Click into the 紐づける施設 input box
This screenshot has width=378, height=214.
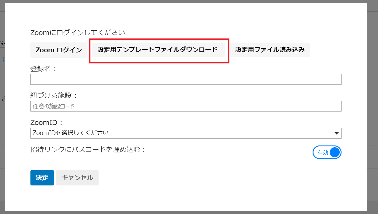(186, 106)
